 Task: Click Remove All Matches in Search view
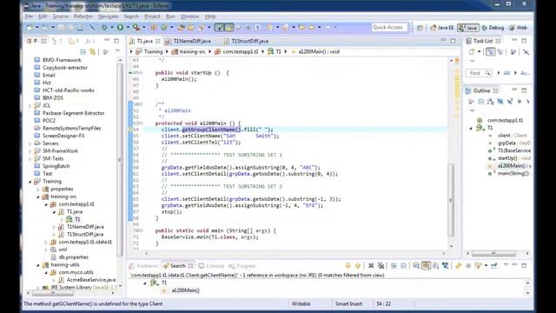pos(381,265)
